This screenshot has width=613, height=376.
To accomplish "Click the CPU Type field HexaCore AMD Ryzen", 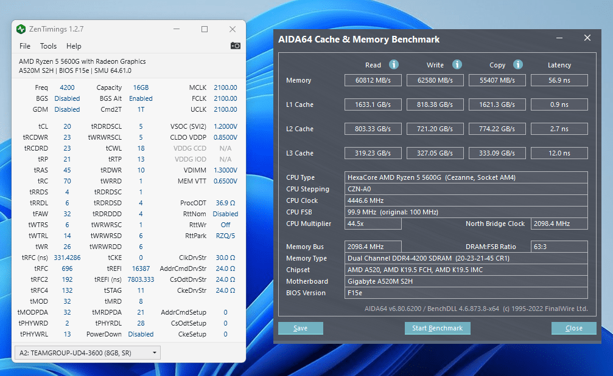I will coord(466,177).
